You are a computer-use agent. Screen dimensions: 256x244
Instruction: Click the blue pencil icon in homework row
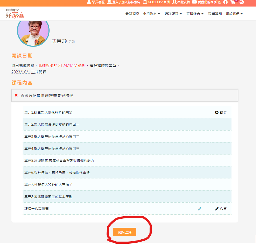coord(200,209)
